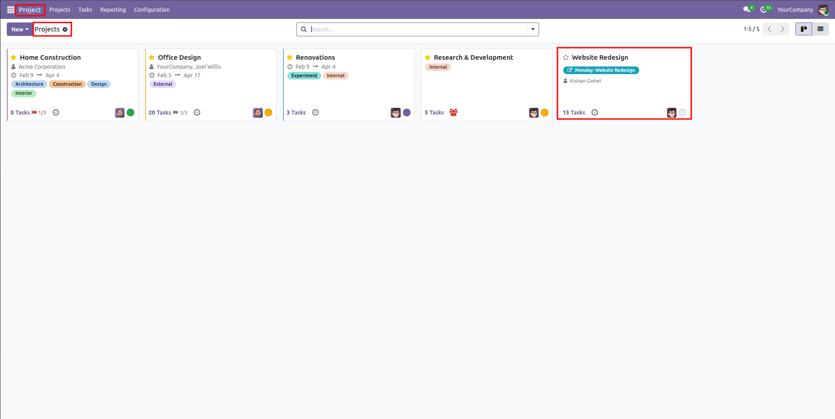Screen dimensions: 835x419
Task: Open the Tasks menu
Action: 85,9
